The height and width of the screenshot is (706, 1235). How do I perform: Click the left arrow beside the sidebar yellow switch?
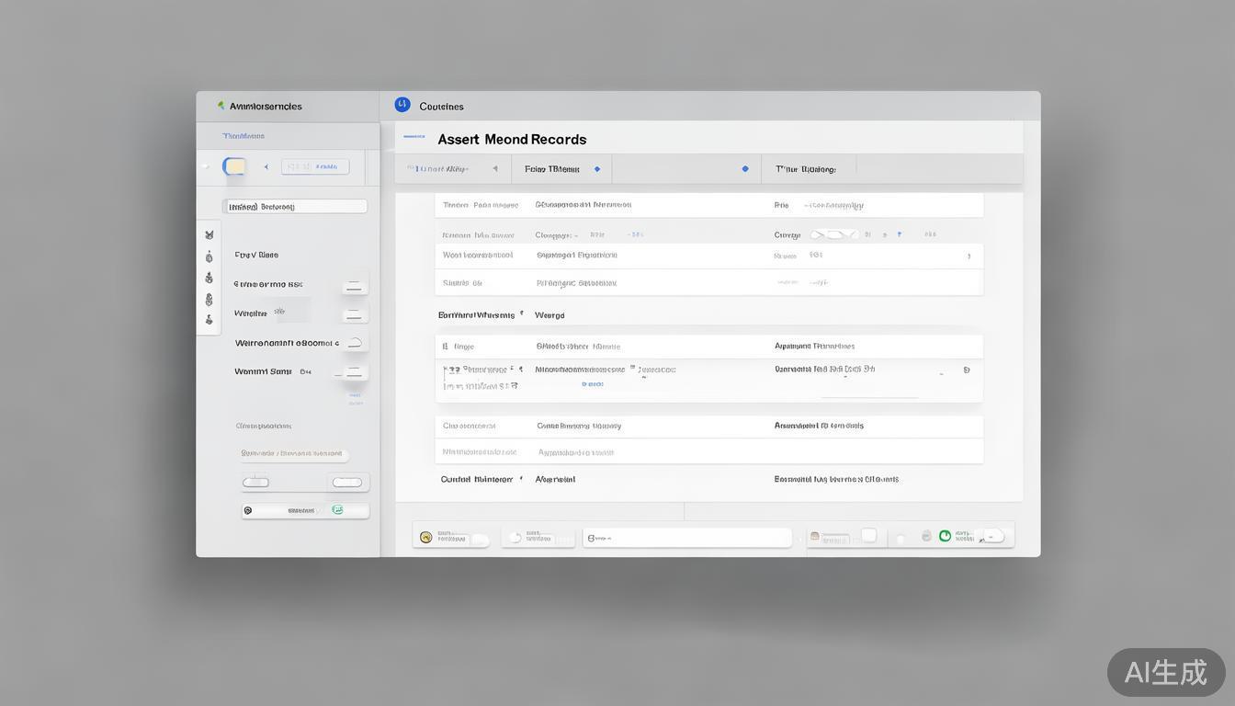[266, 167]
